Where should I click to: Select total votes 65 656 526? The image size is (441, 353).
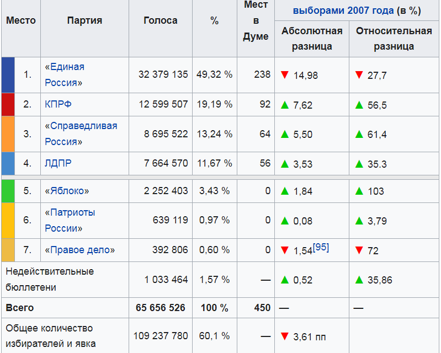coord(161,308)
